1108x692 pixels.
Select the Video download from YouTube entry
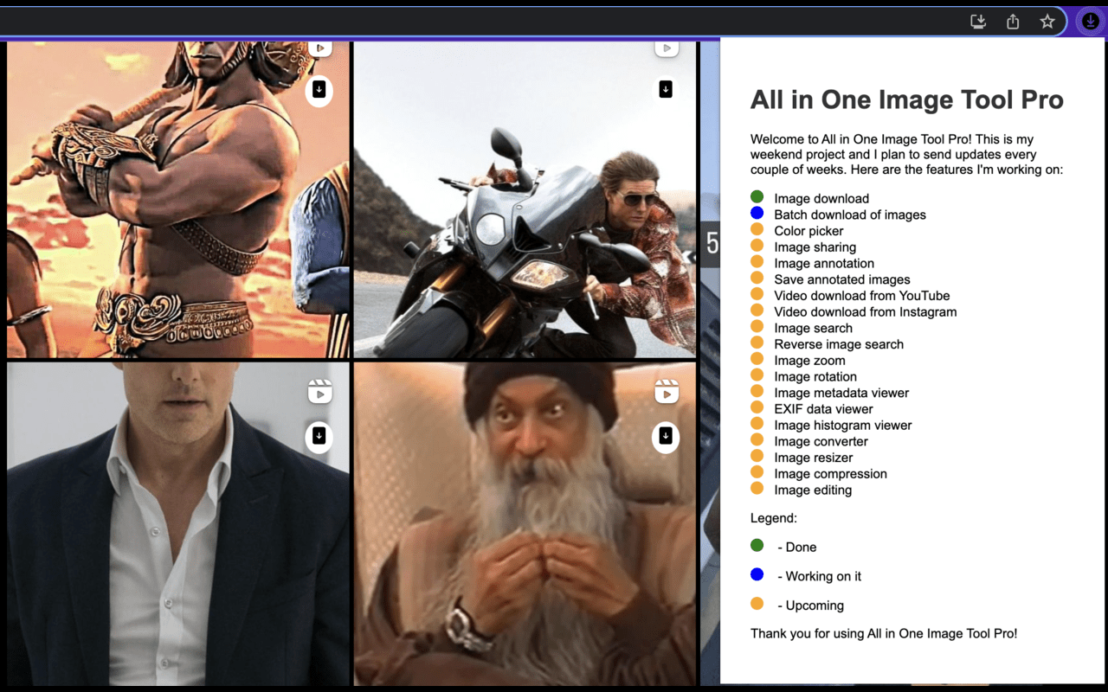[861, 295]
